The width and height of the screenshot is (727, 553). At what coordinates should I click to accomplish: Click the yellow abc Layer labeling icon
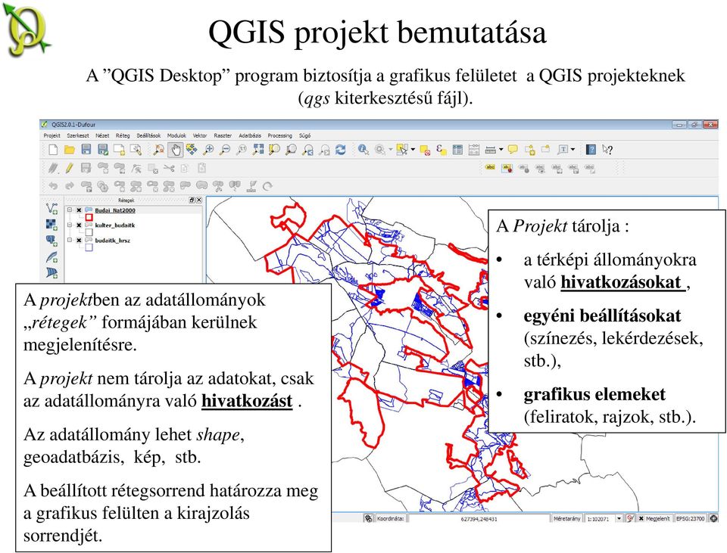[490, 168]
